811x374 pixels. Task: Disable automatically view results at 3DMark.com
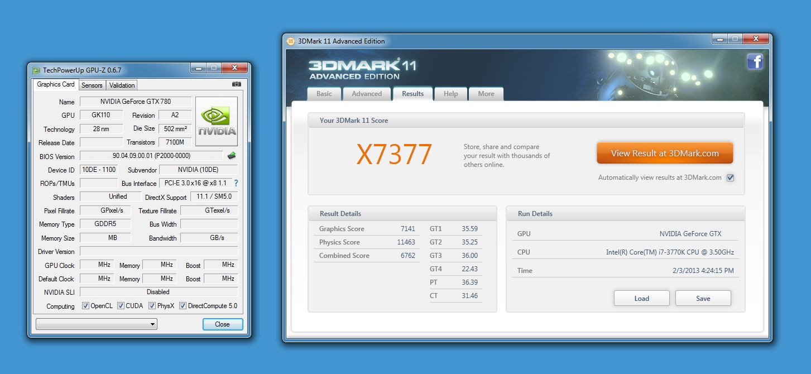730,178
